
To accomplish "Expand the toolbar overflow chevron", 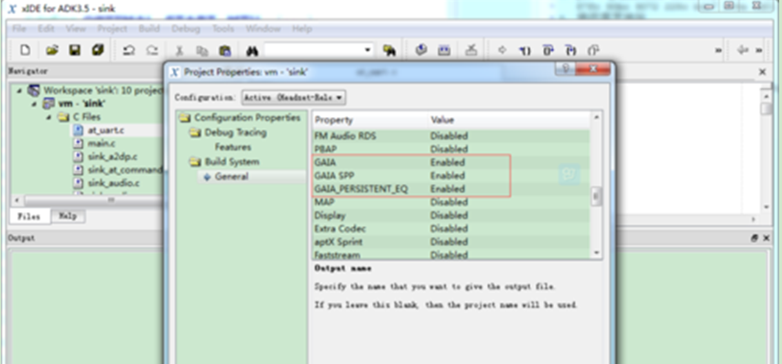I will 719,50.
